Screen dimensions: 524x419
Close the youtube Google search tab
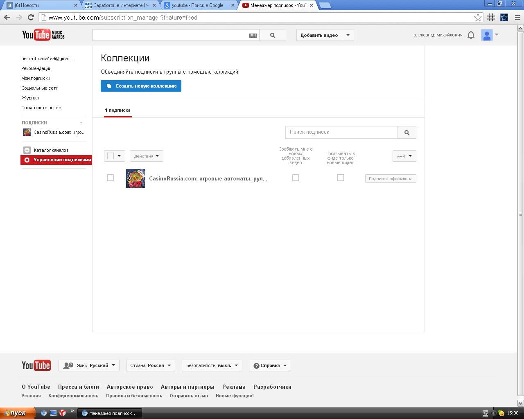pos(233,5)
